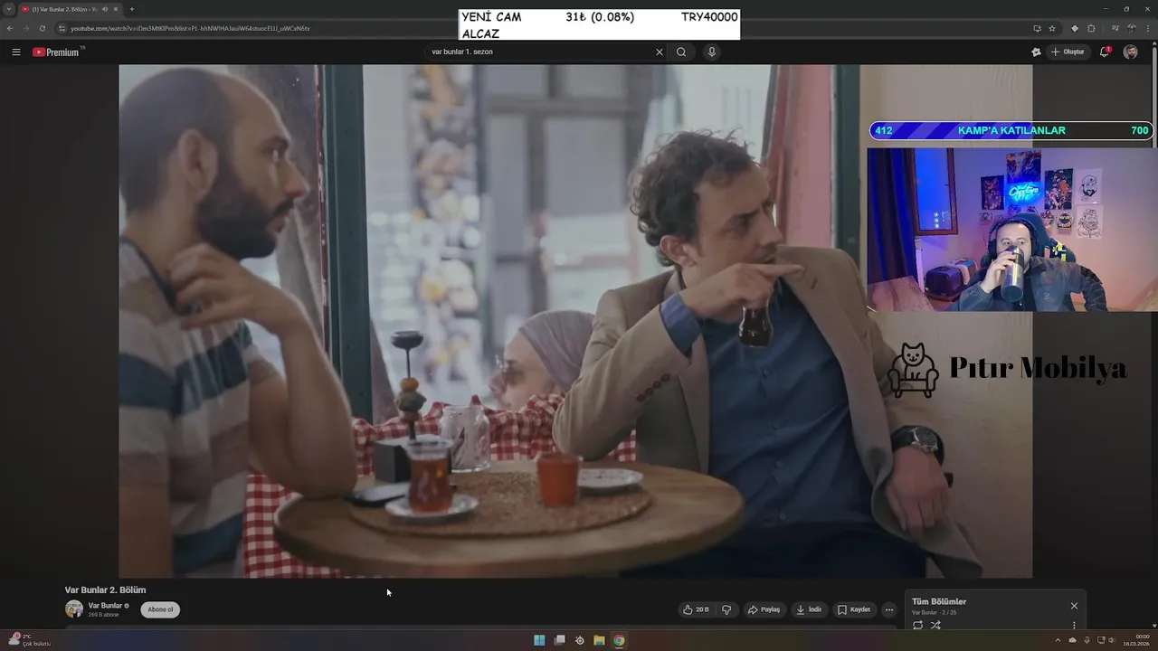Open the taskbar icon before File Explorer
This screenshot has height=651, width=1158.
(x=579, y=640)
